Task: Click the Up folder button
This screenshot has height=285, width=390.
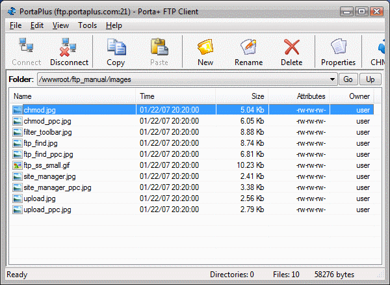Action: pyautogui.click(x=370, y=79)
